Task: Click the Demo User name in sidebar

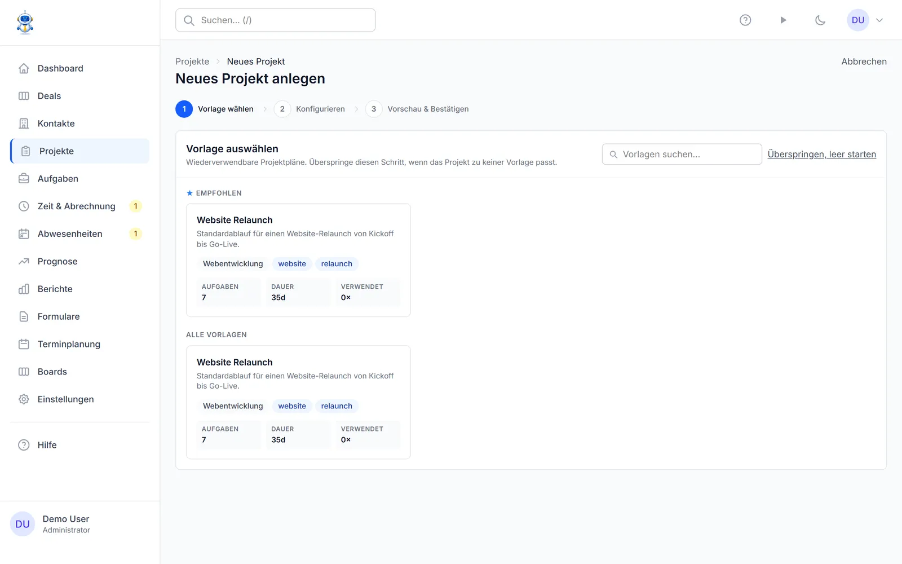Action: [x=66, y=519]
